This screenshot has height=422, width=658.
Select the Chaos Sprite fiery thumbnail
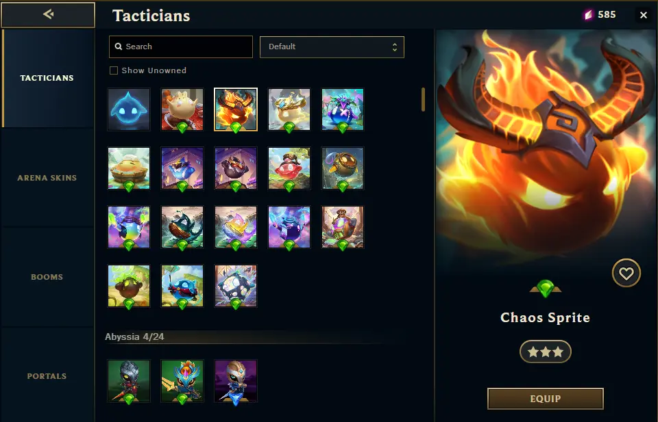point(236,109)
